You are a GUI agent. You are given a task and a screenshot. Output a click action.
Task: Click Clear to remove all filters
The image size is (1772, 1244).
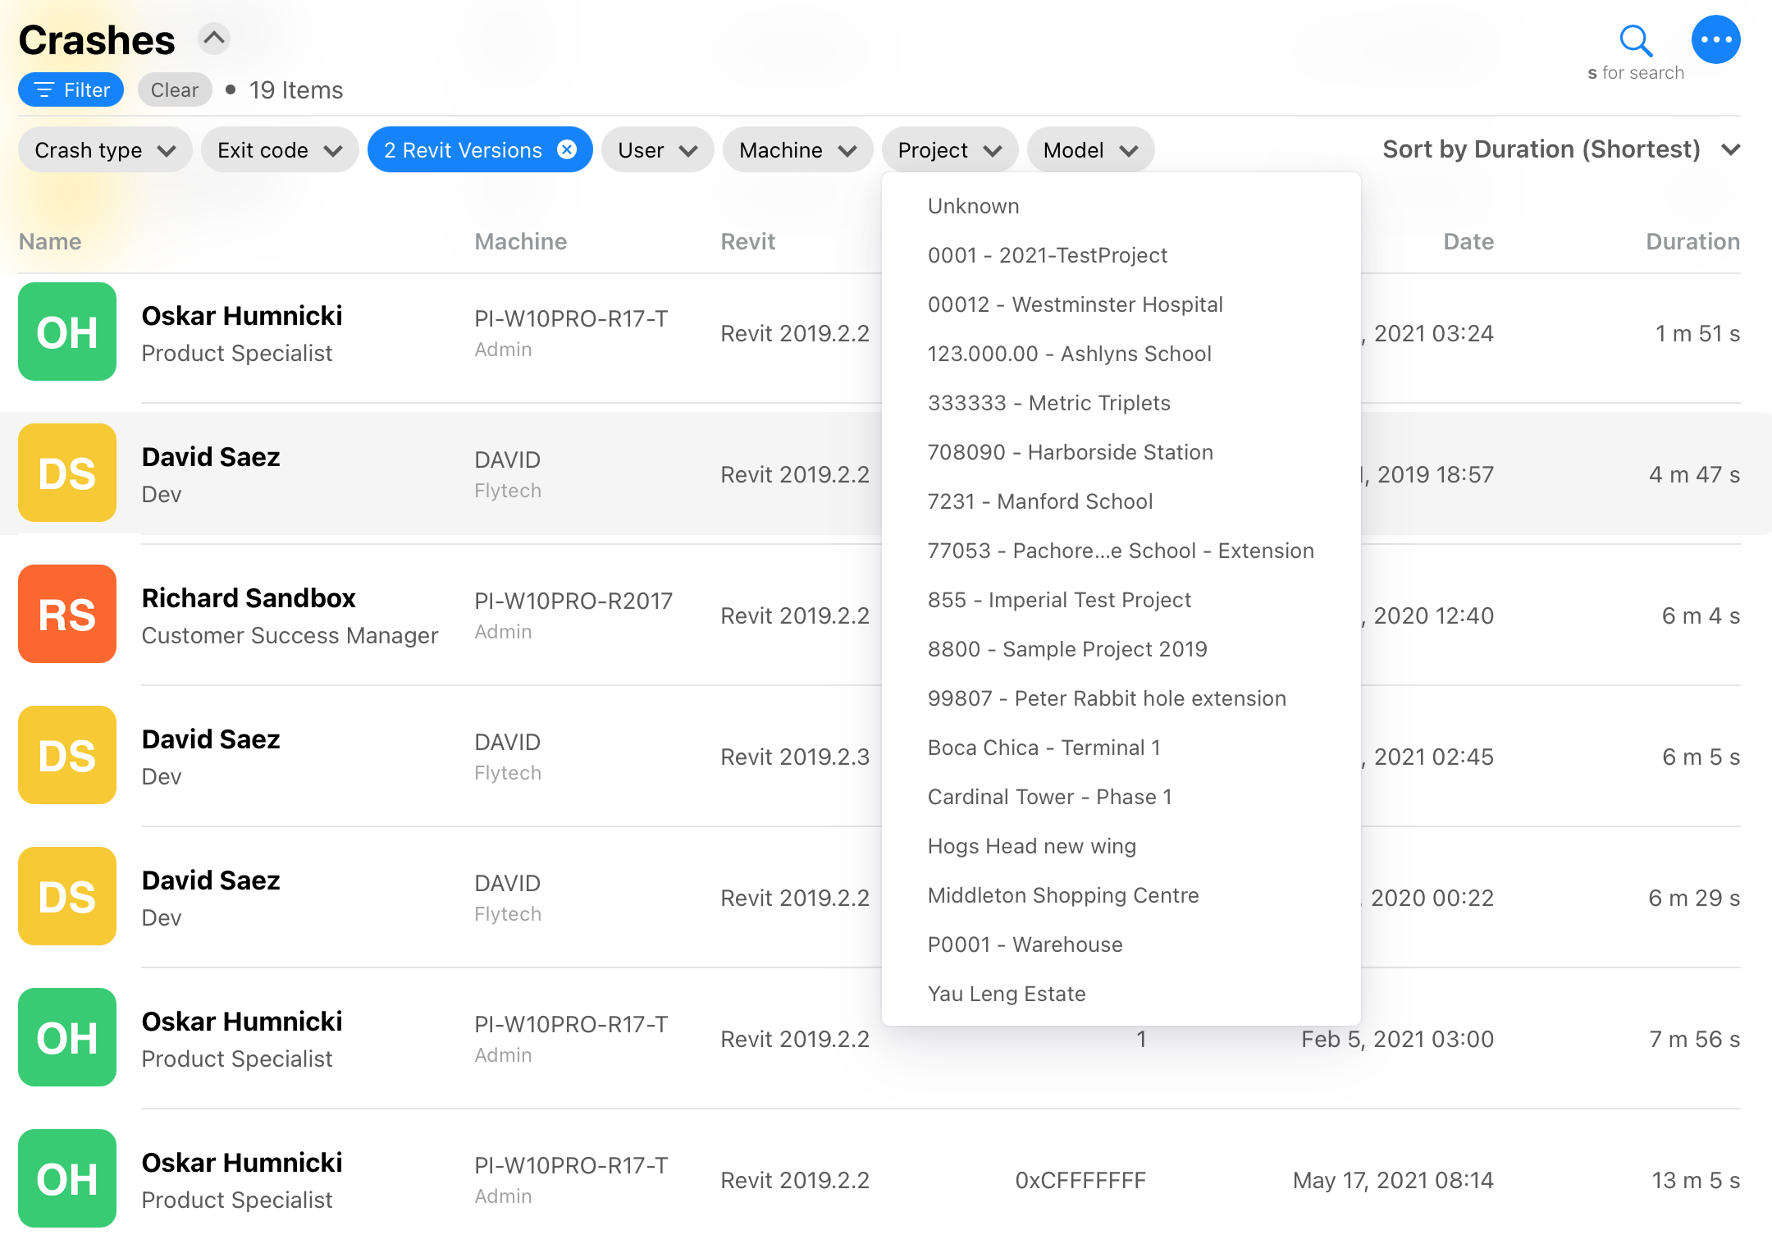click(x=172, y=89)
